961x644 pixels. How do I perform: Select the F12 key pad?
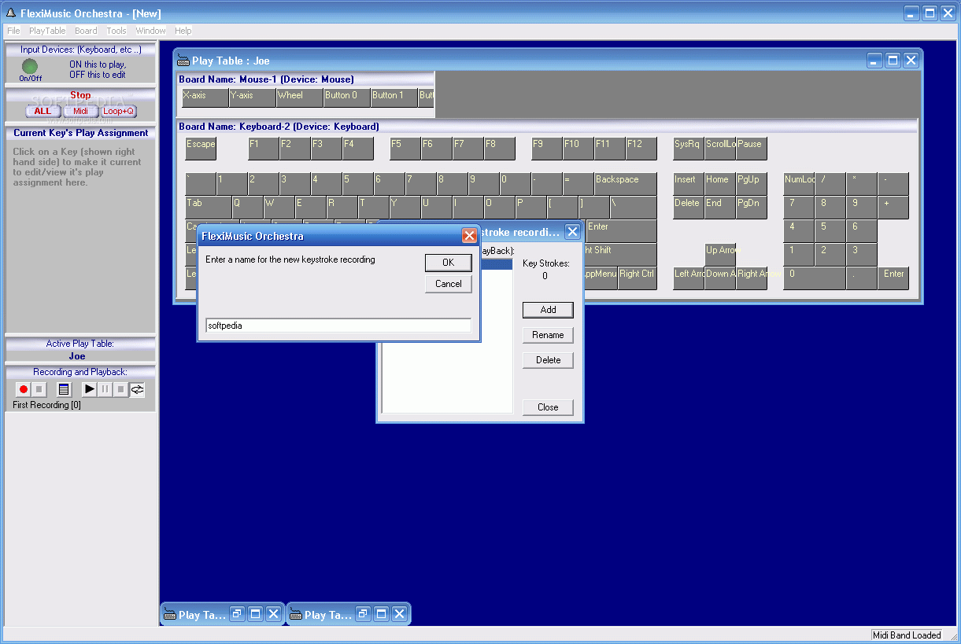[641, 149]
